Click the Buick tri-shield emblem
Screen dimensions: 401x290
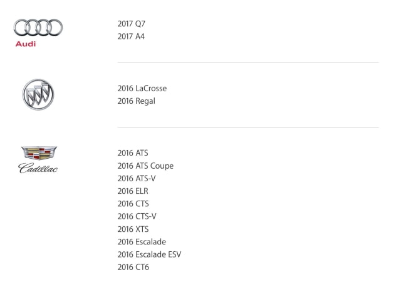pos(38,94)
